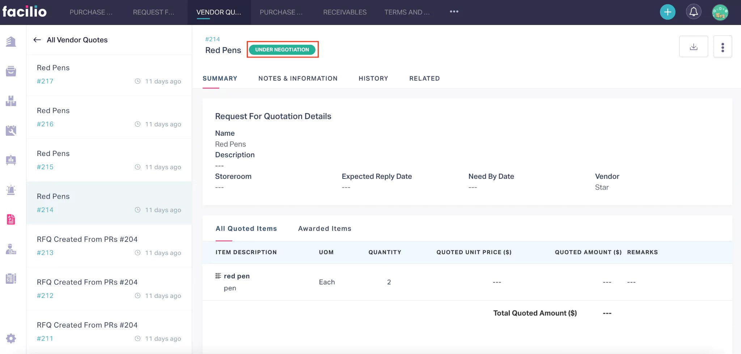741x354 pixels.
Task: Select the storeroom inbox icon in sidebar
Action: pos(11,71)
